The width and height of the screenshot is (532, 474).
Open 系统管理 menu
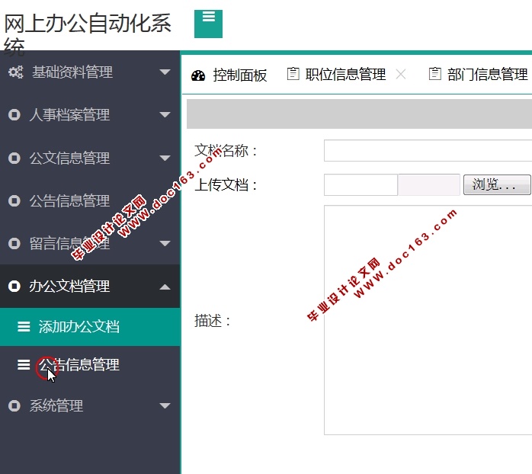coord(90,406)
